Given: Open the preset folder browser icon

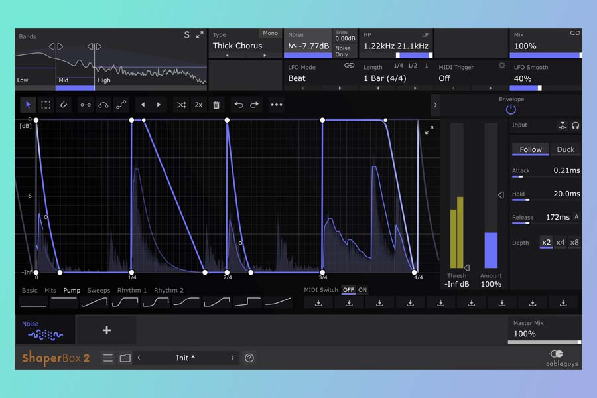Looking at the screenshot, I should (125, 358).
